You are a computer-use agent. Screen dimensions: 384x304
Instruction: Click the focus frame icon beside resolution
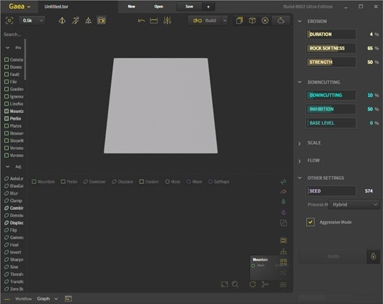point(9,21)
